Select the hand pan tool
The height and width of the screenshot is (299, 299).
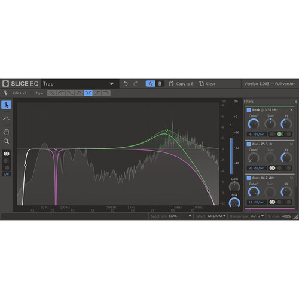pyautogui.click(x=6, y=132)
